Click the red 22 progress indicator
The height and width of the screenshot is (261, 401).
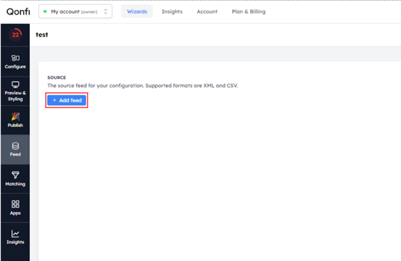click(15, 35)
